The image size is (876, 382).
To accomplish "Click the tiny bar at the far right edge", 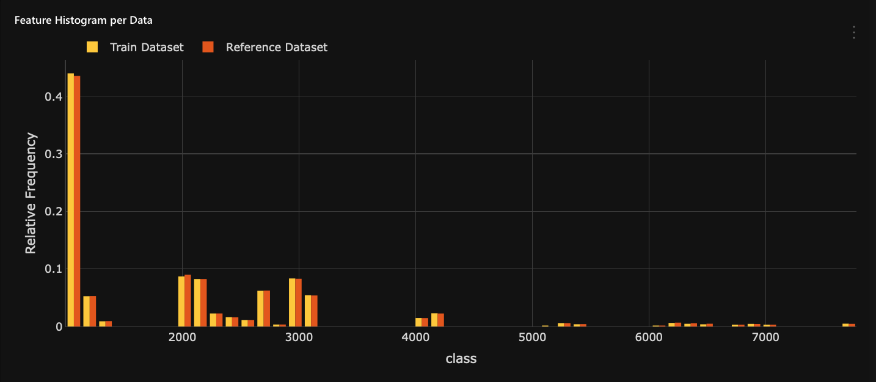I will (849, 325).
